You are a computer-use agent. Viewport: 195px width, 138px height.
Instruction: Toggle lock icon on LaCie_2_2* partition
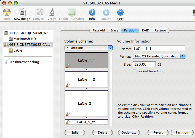click(68, 122)
